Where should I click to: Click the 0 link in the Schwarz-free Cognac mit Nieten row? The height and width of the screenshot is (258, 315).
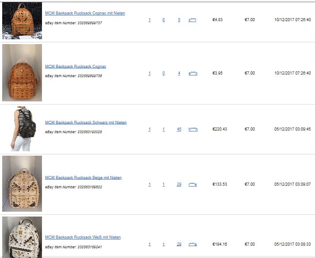[x=163, y=20]
